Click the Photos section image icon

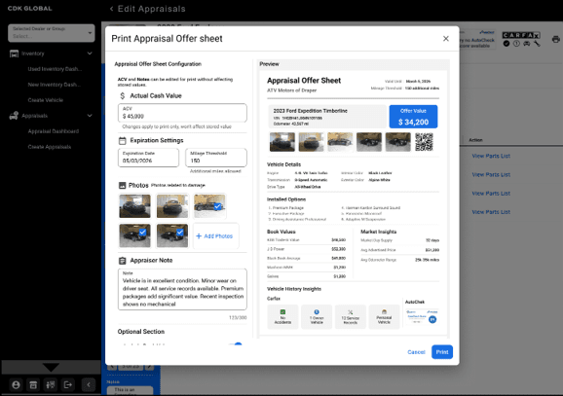[x=123, y=186]
